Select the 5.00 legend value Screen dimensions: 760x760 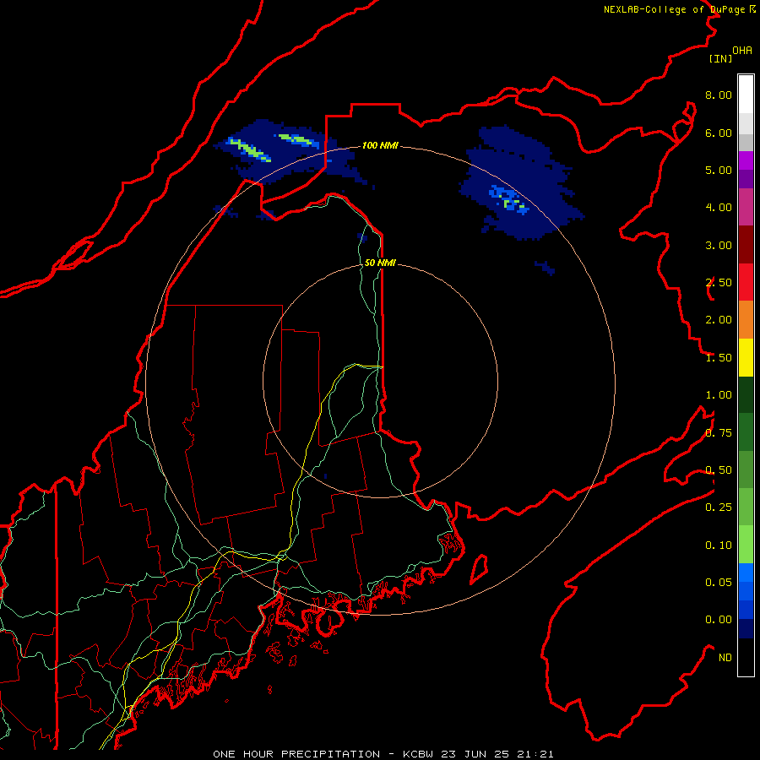[x=719, y=170]
